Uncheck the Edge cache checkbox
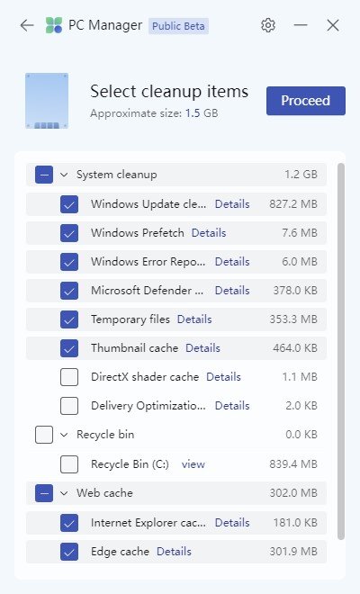360x594 pixels. (x=69, y=552)
